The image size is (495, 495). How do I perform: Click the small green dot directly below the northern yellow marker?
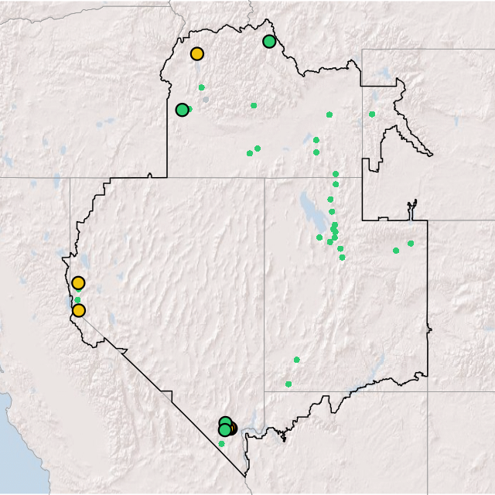tap(202, 87)
